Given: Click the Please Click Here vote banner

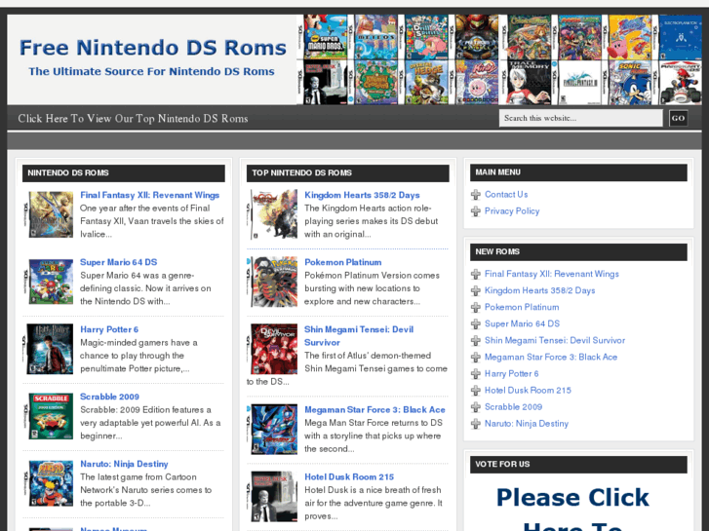Looking at the screenshot, I should pyautogui.click(x=573, y=509).
